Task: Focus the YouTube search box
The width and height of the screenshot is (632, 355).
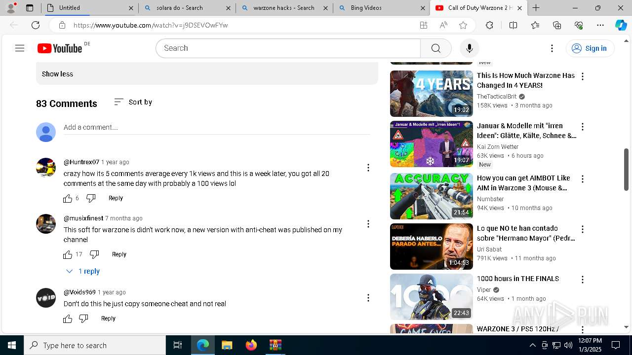Action: click(x=288, y=48)
